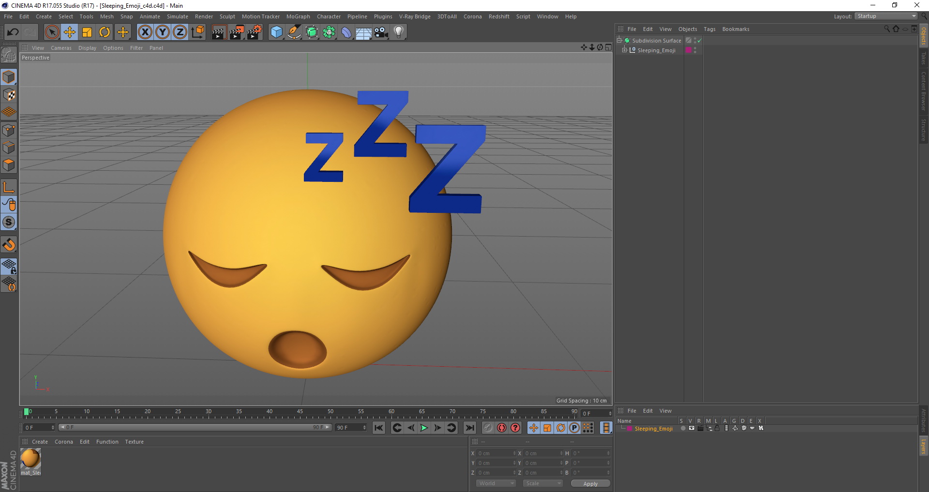The height and width of the screenshot is (492, 929).
Task: Click Render to Picture Viewer icon
Action: coord(237,32)
